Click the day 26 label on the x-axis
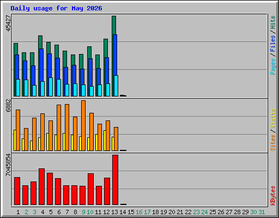 pos(221,212)
